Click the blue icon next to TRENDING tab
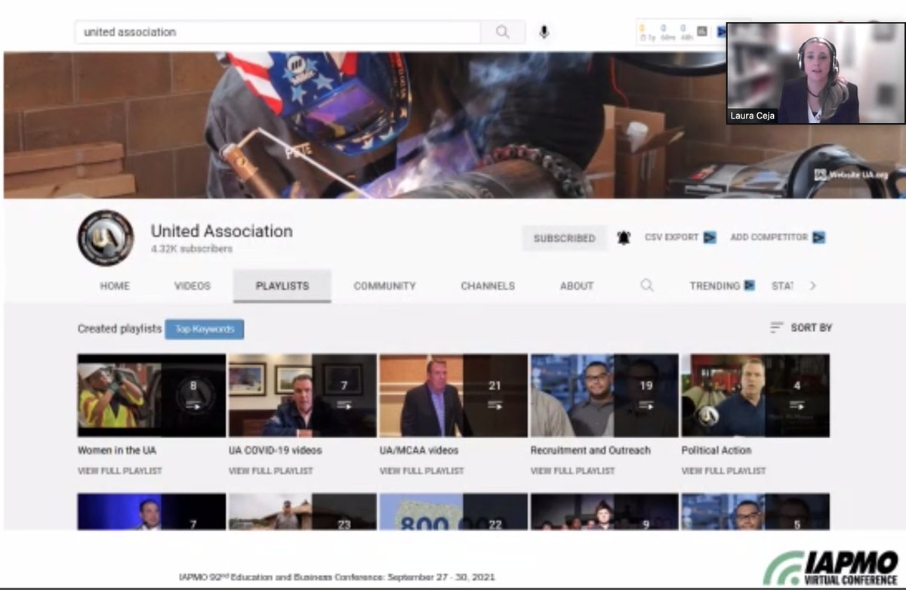This screenshot has height=590, width=906. pyautogui.click(x=749, y=286)
